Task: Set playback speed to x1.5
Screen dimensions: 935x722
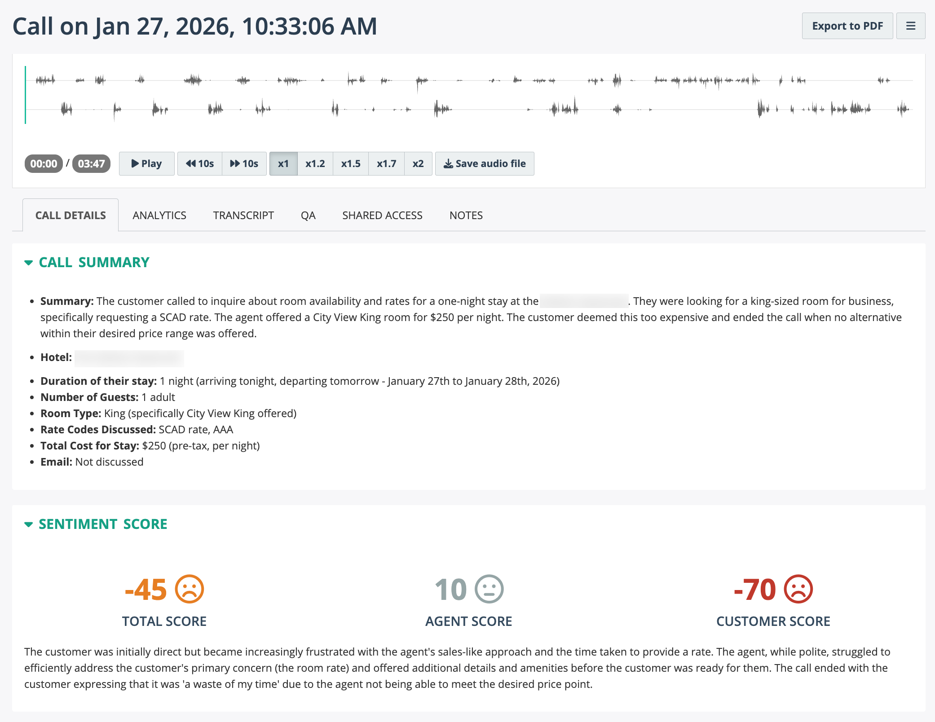Action: click(351, 163)
